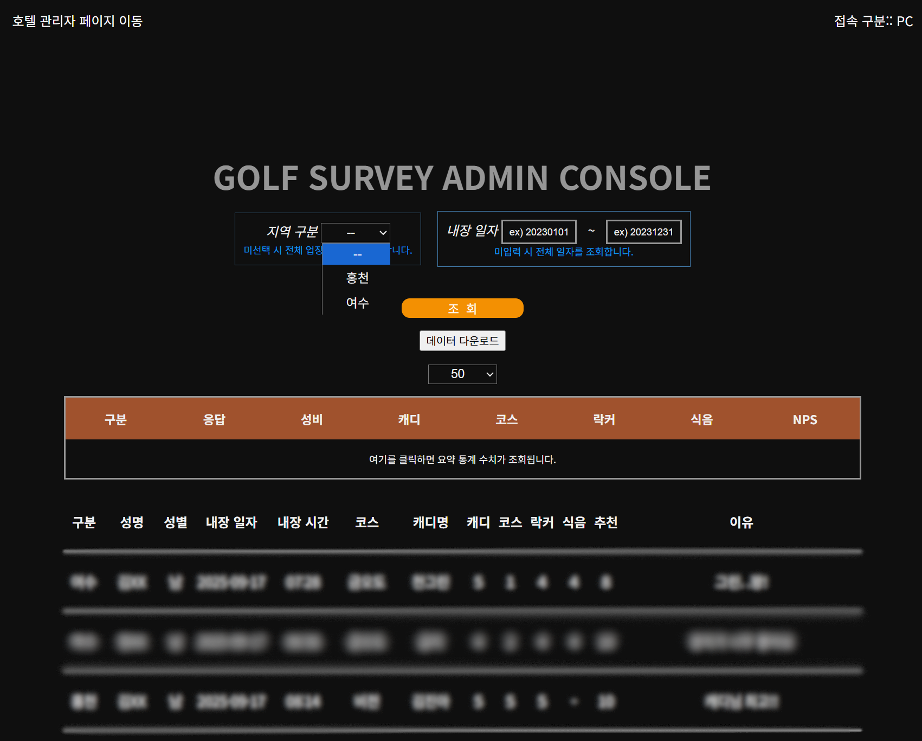922x741 pixels.
Task: Select 홍천 from the region dropdown
Action: [x=357, y=278]
